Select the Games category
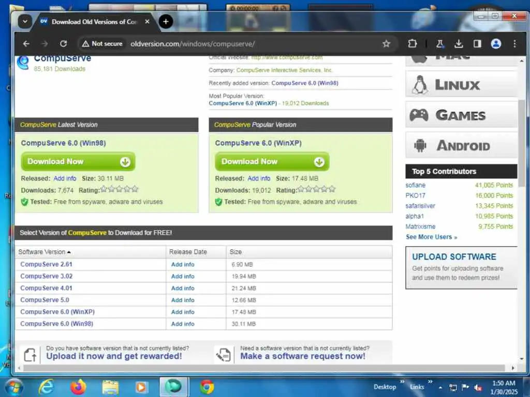 (461, 115)
